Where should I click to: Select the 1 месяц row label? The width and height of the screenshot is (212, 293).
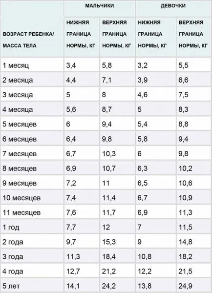coord(16,65)
